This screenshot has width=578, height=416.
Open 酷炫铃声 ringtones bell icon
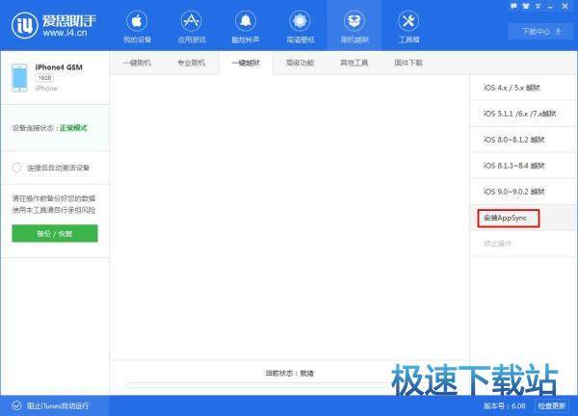(x=246, y=27)
